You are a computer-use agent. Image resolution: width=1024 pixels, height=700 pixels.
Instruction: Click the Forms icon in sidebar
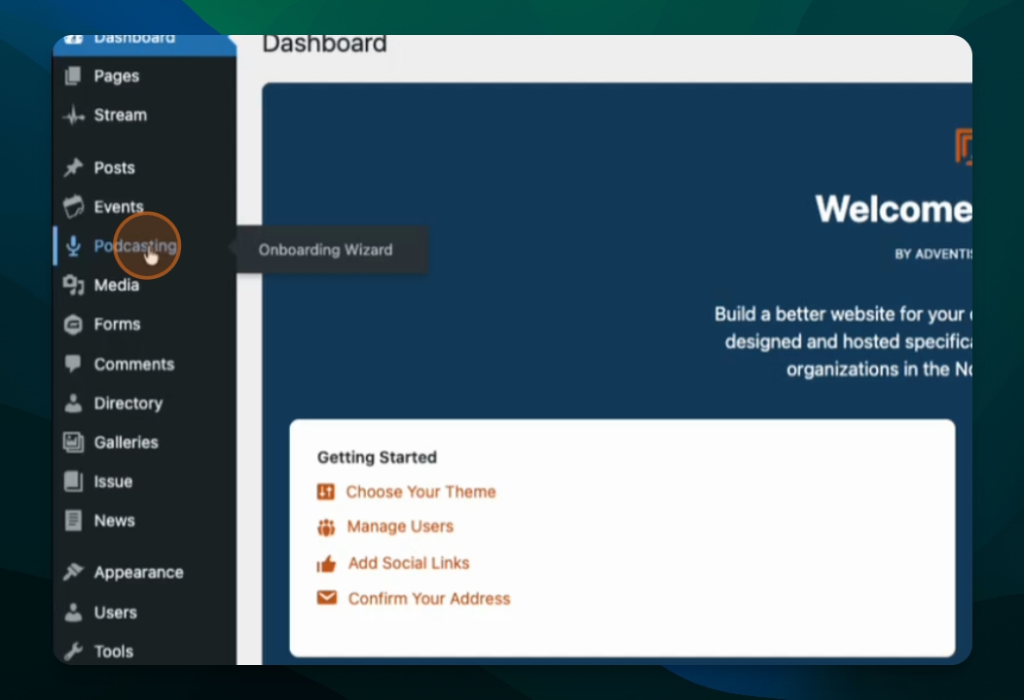click(x=73, y=324)
